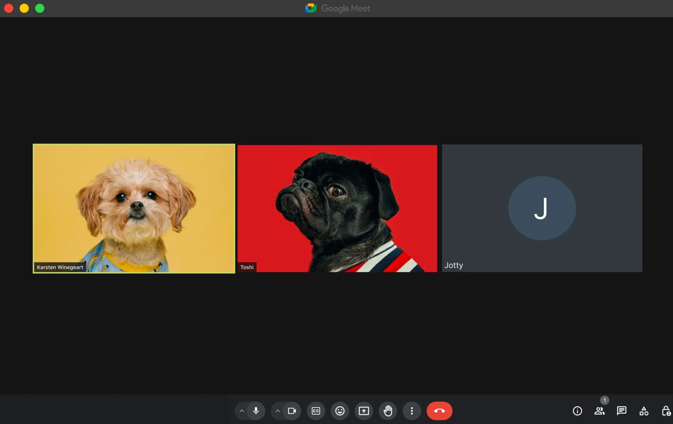This screenshot has height=424, width=673.
Task: Open the in-call chat
Action: coord(622,411)
